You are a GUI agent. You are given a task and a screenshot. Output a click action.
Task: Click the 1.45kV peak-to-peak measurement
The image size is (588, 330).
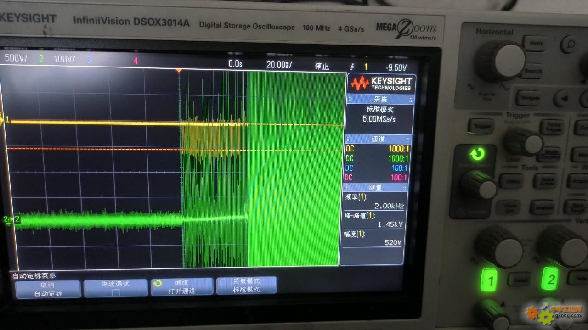point(390,224)
